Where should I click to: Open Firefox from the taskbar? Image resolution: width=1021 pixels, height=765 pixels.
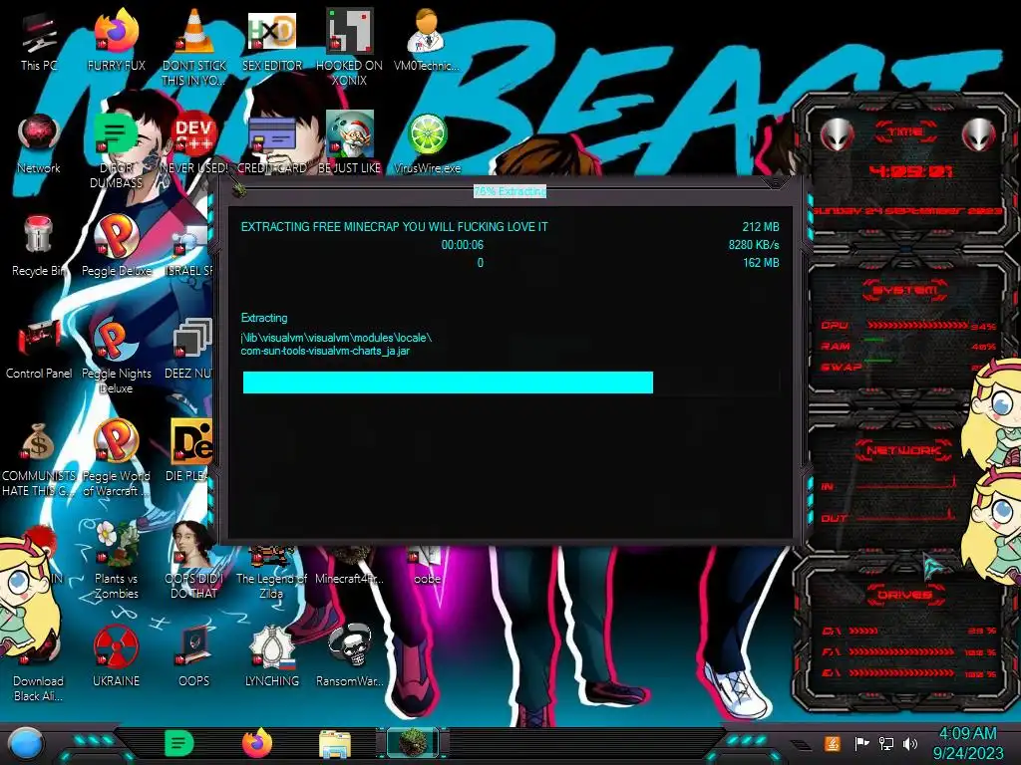pyautogui.click(x=257, y=743)
